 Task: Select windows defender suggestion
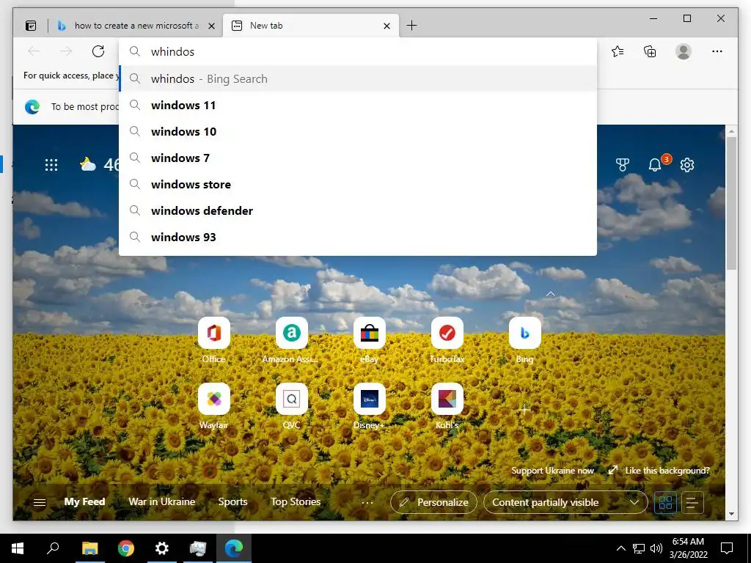[x=358, y=210]
